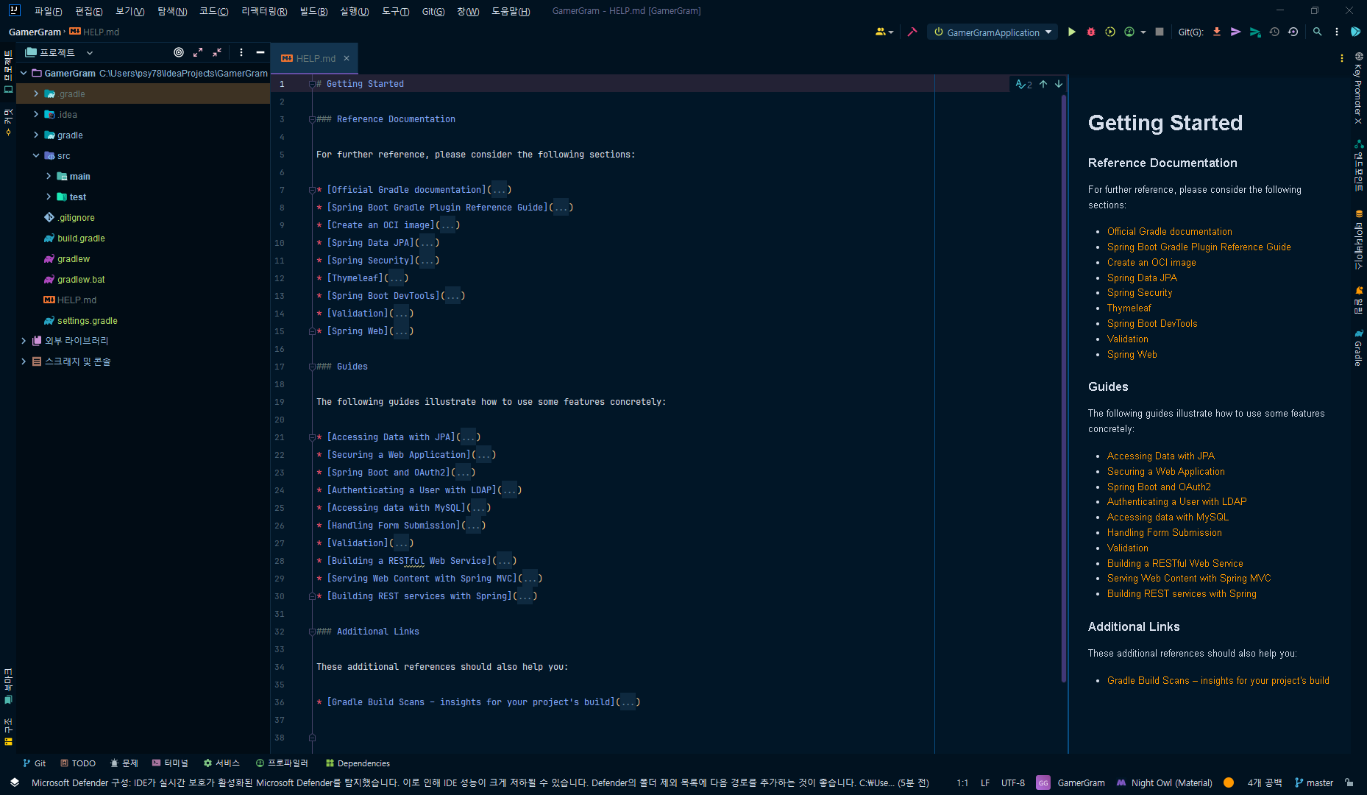This screenshot has height=795, width=1367.
Task: Commit changes with the purple Git arrow
Action: tap(1236, 32)
